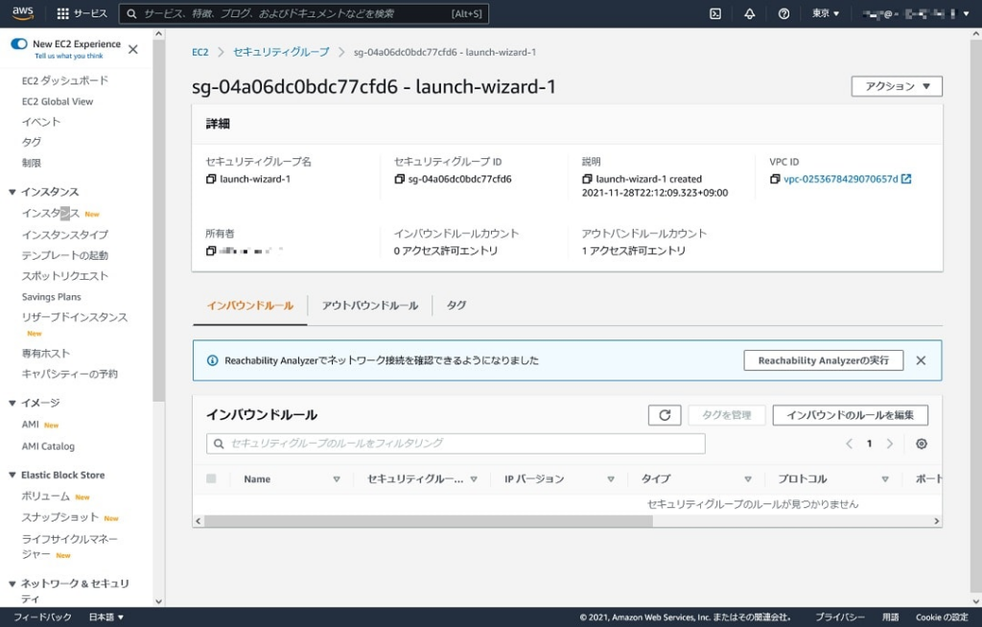Copy the security group name launch-wizard-1
Image resolution: width=982 pixels, height=627 pixels.
coord(211,179)
